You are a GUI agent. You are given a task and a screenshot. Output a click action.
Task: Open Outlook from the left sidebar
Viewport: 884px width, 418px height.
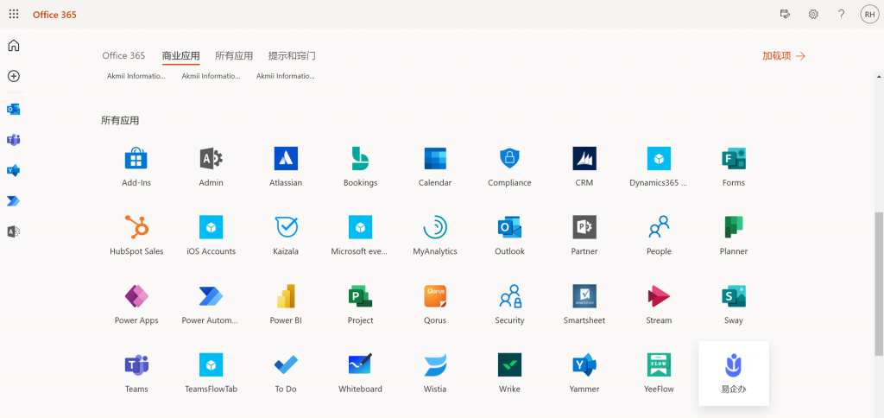click(x=14, y=110)
